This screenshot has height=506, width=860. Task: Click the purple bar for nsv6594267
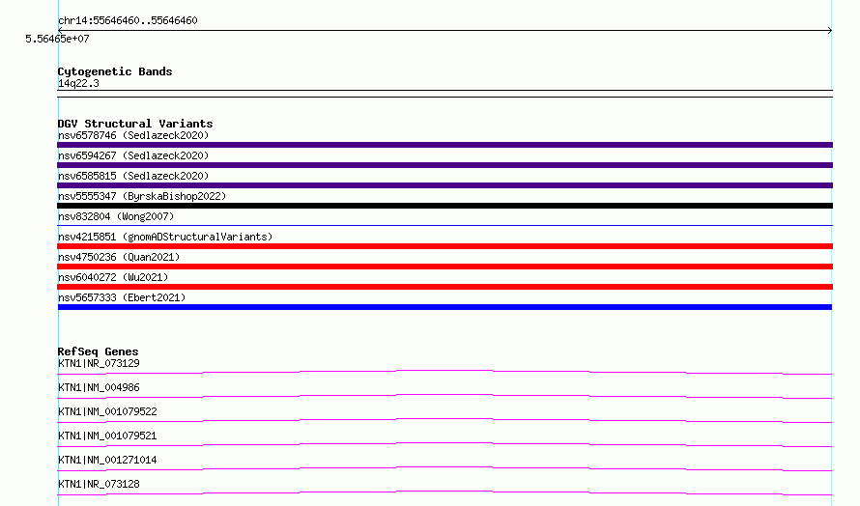point(444,165)
